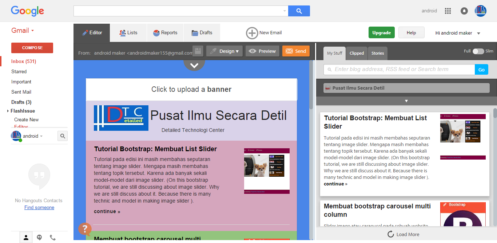Click the DTC logo in newsletter header
The height and width of the screenshot is (243, 497).
[x=121, y=118]
